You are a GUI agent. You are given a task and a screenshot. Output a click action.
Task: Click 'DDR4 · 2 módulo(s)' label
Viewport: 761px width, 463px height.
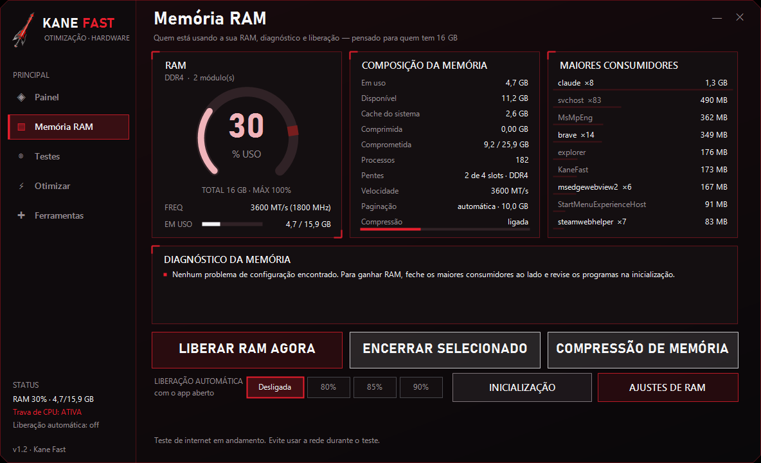(199, 78)
